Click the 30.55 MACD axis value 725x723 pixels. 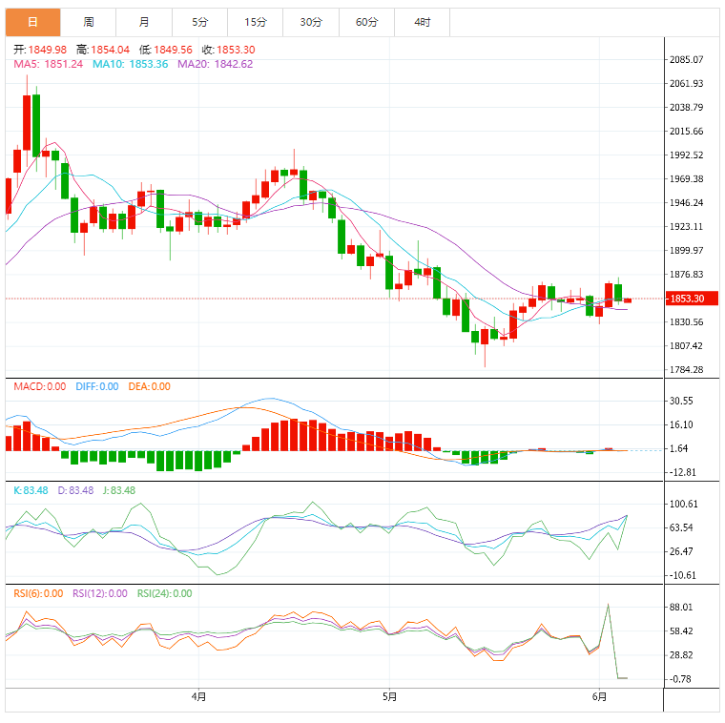coord(681,401)
